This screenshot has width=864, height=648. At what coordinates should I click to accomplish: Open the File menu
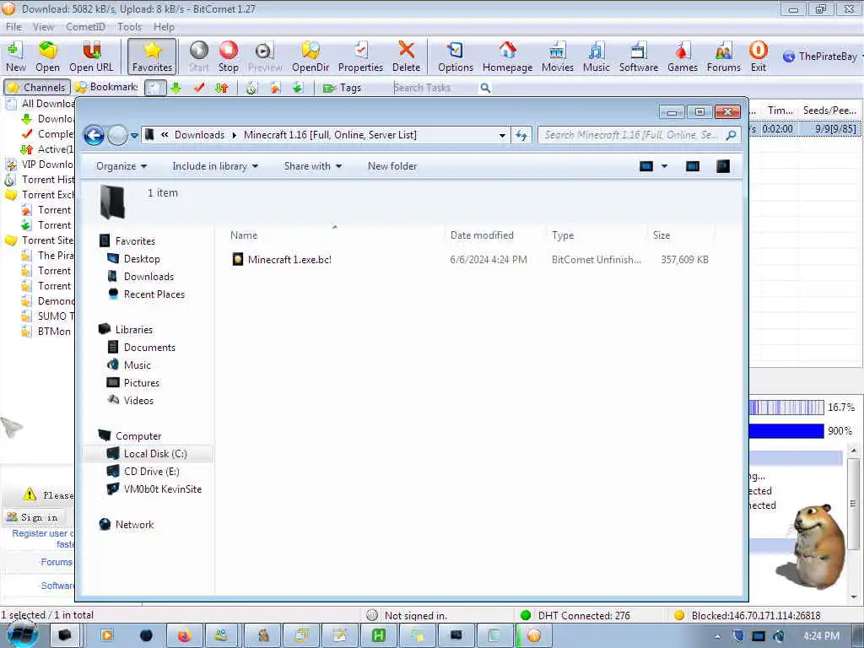pyautogui.click(x=13, y=26)
